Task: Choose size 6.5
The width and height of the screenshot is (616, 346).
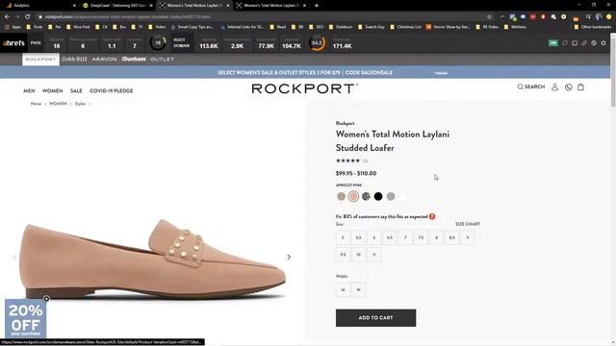Action: pyautogui.click(x=390, y=237)
